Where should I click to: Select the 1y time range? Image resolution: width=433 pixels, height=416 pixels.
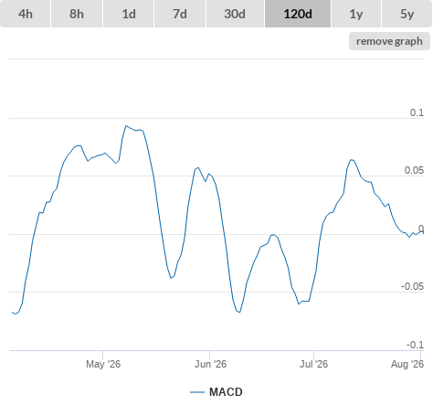[x=356, y=14]
